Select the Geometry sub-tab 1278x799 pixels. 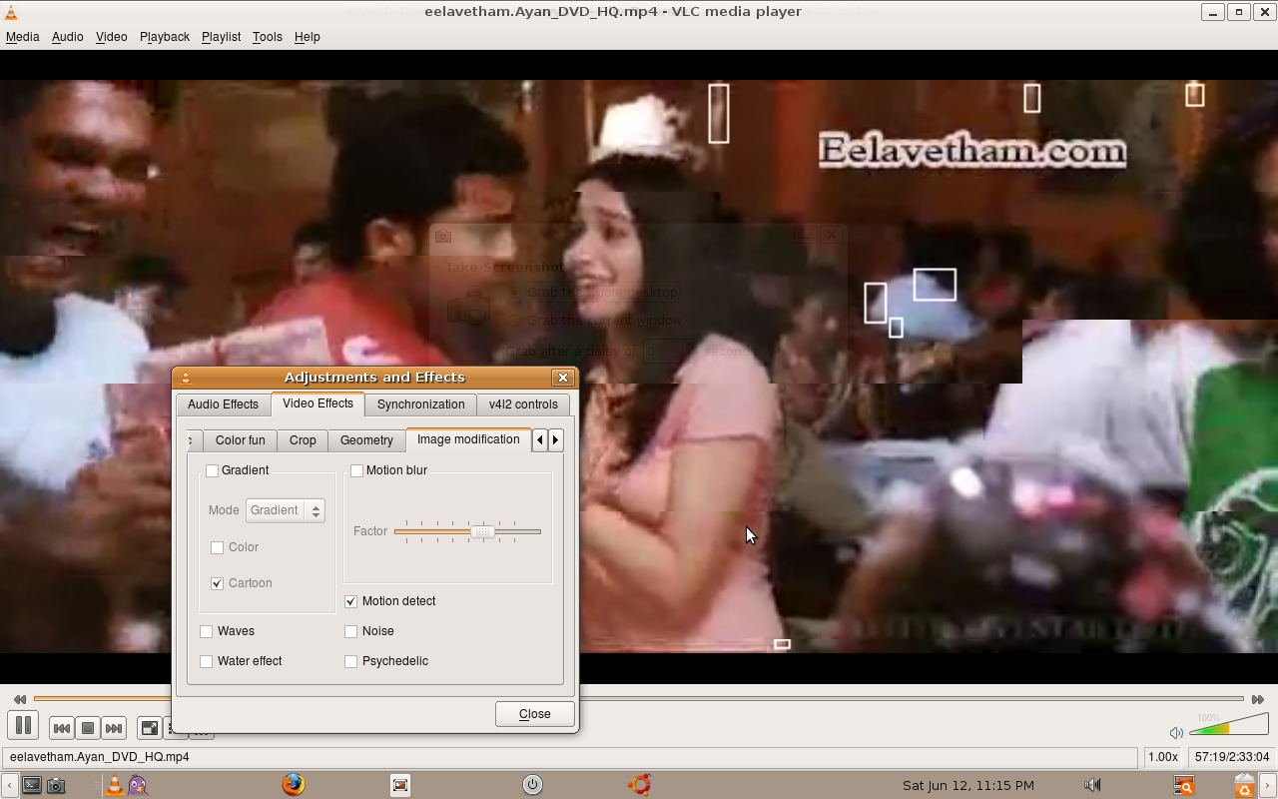[366, 440]
